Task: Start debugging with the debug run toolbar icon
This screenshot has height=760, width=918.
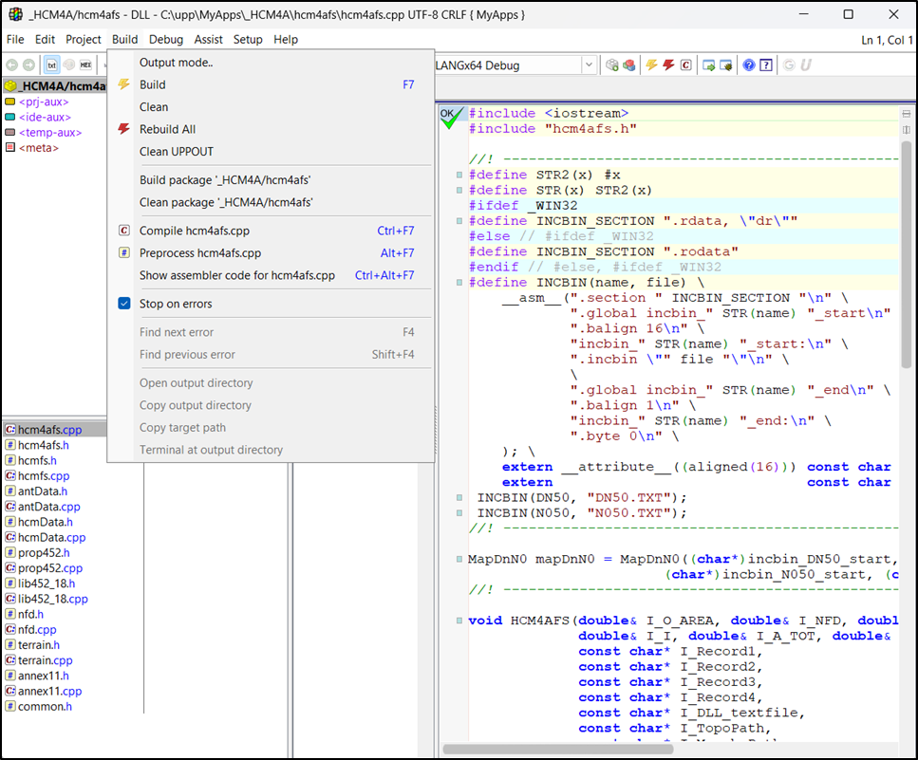Action: 725,65
